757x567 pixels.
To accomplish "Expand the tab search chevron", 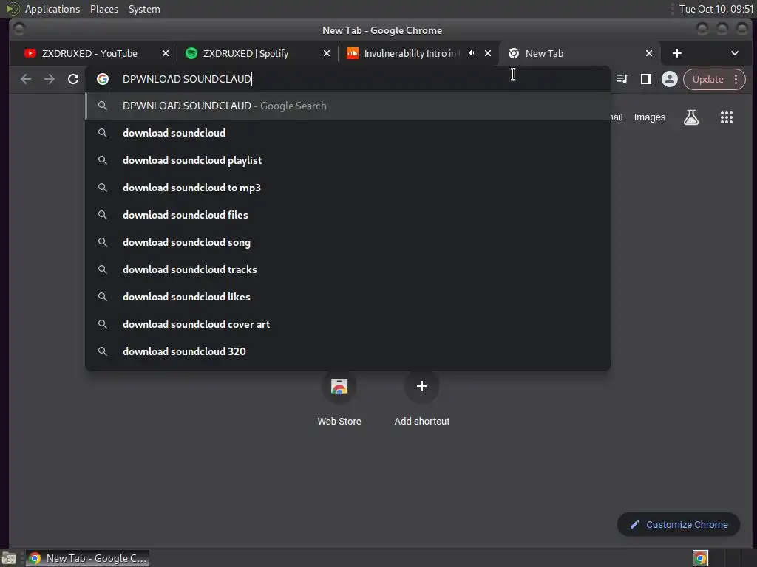I will tap(735, 53).
